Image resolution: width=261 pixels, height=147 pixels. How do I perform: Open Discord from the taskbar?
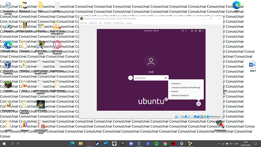(x=131, y=144)
